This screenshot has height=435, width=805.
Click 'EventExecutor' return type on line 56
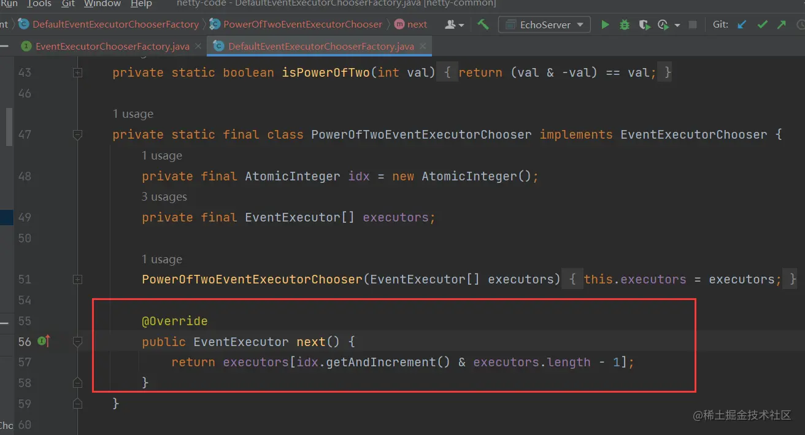click(x=241, y=342)
